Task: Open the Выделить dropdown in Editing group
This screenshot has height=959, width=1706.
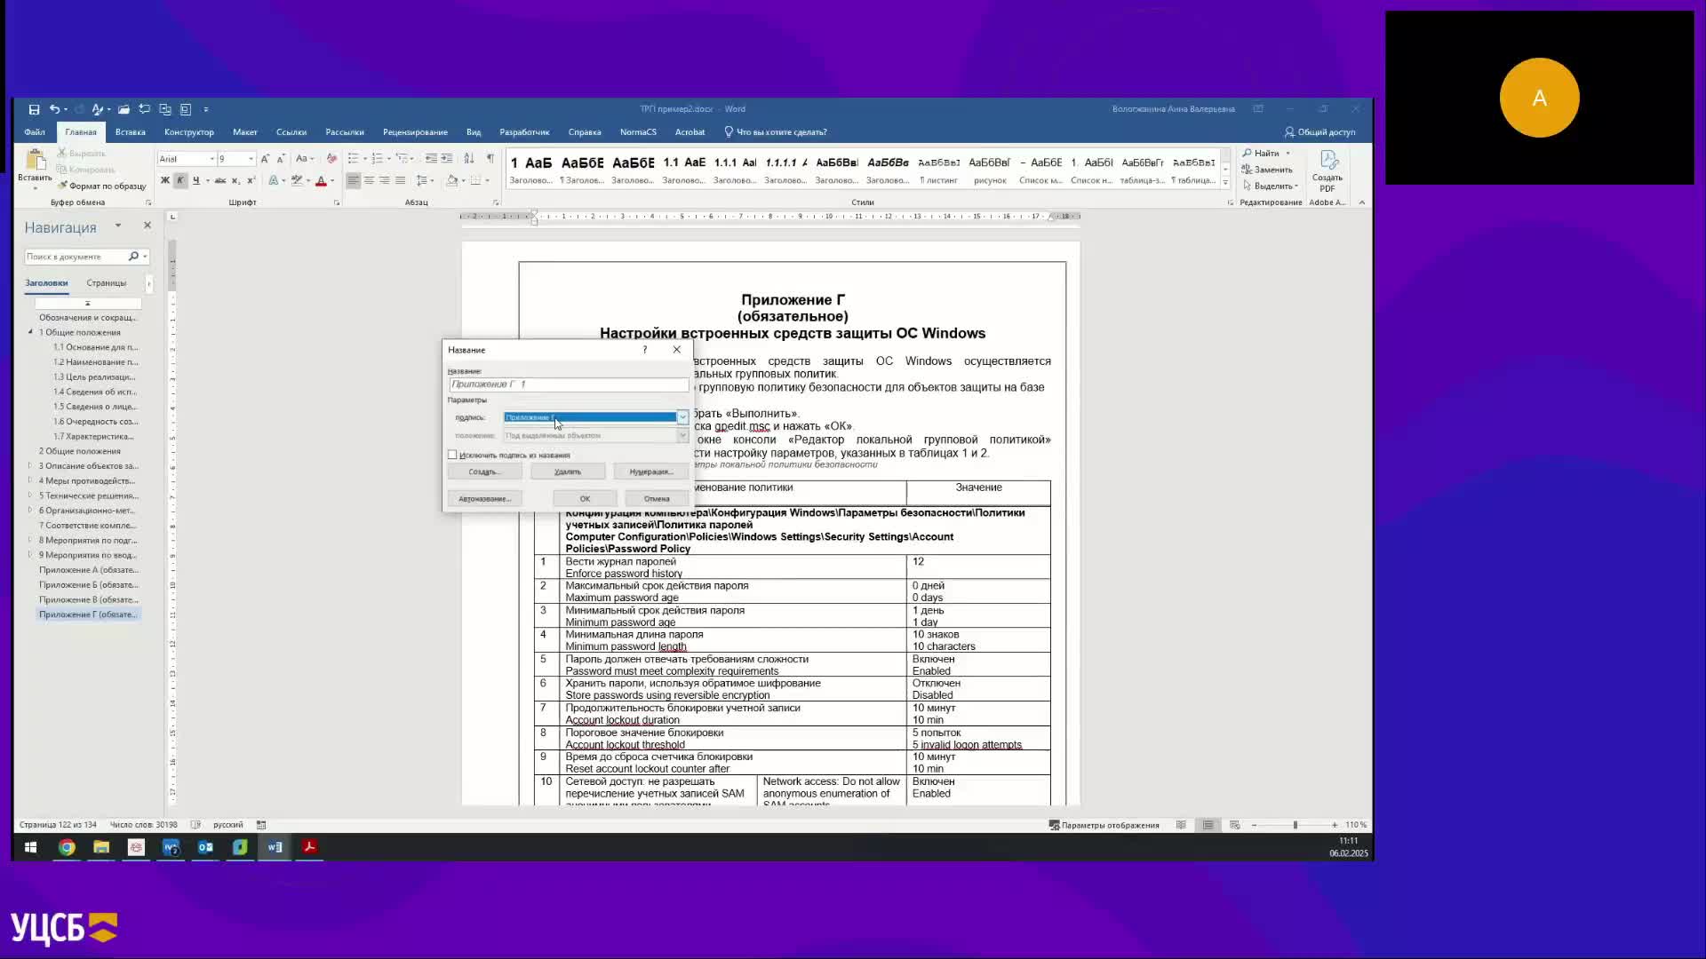Action: coord(1271,186)
